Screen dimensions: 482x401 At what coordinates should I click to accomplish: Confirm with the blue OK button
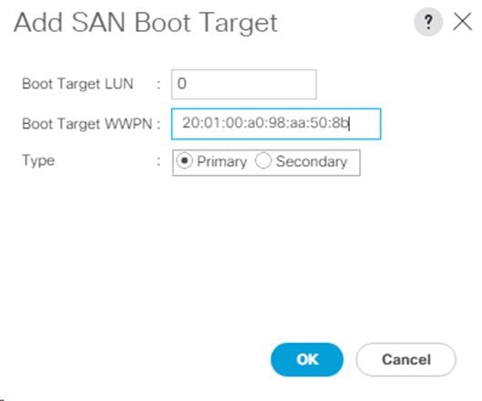pyautogui.click(x=307, y=359)
